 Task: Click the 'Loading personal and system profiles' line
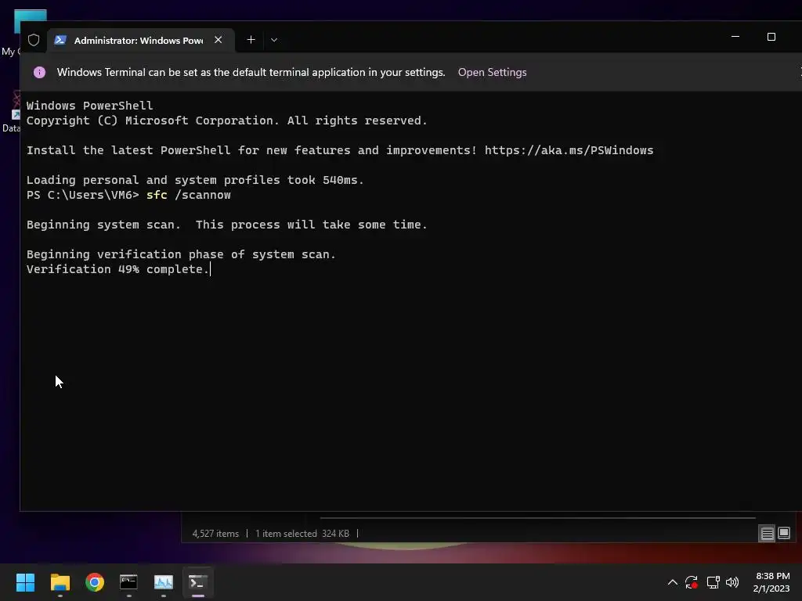pos(195,180)
